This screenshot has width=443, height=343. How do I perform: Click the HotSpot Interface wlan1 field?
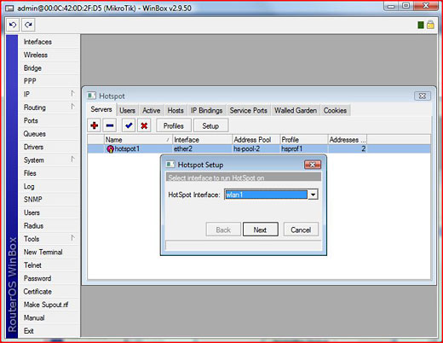pos(266,195)
